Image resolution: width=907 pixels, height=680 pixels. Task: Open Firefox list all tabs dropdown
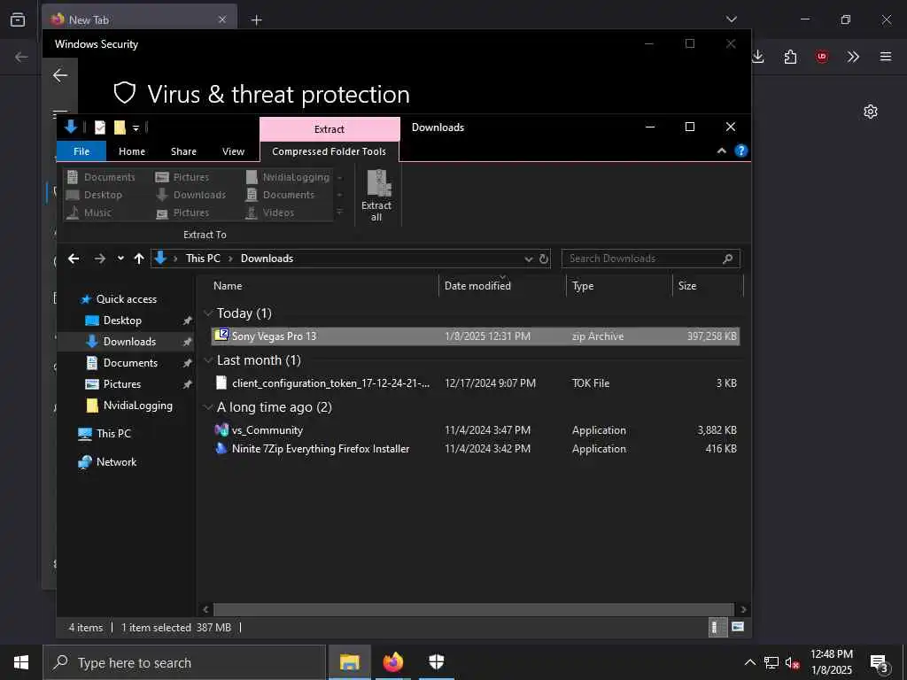click(731, 19)
